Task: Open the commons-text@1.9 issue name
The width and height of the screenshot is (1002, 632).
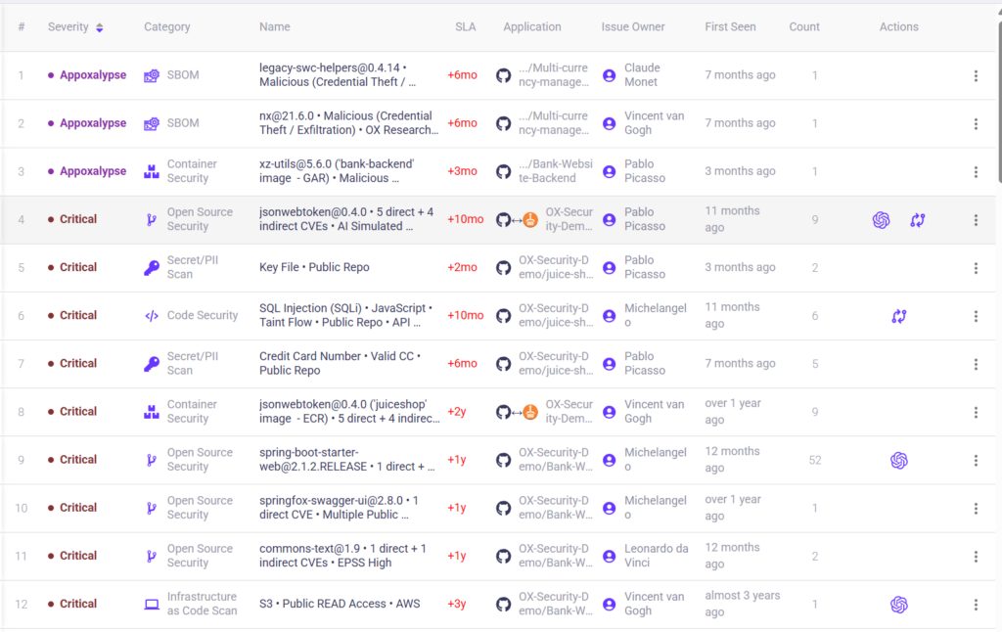Action: [x=342, y=556]
